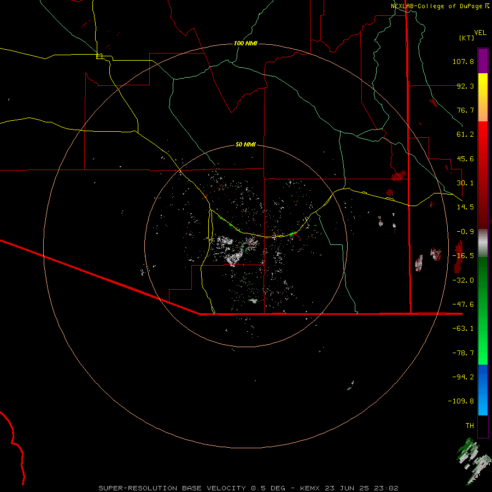Click the -0.9 velocity scale value
This screenshot has width=492, height=492.
click(x=465, y=232)
